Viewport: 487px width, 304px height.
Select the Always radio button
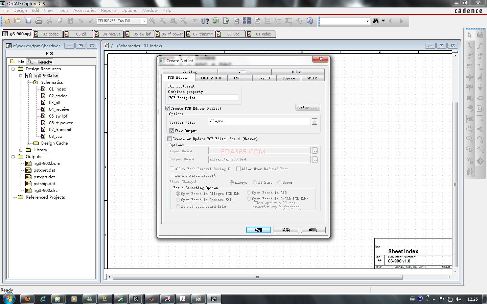pos(232,182)
